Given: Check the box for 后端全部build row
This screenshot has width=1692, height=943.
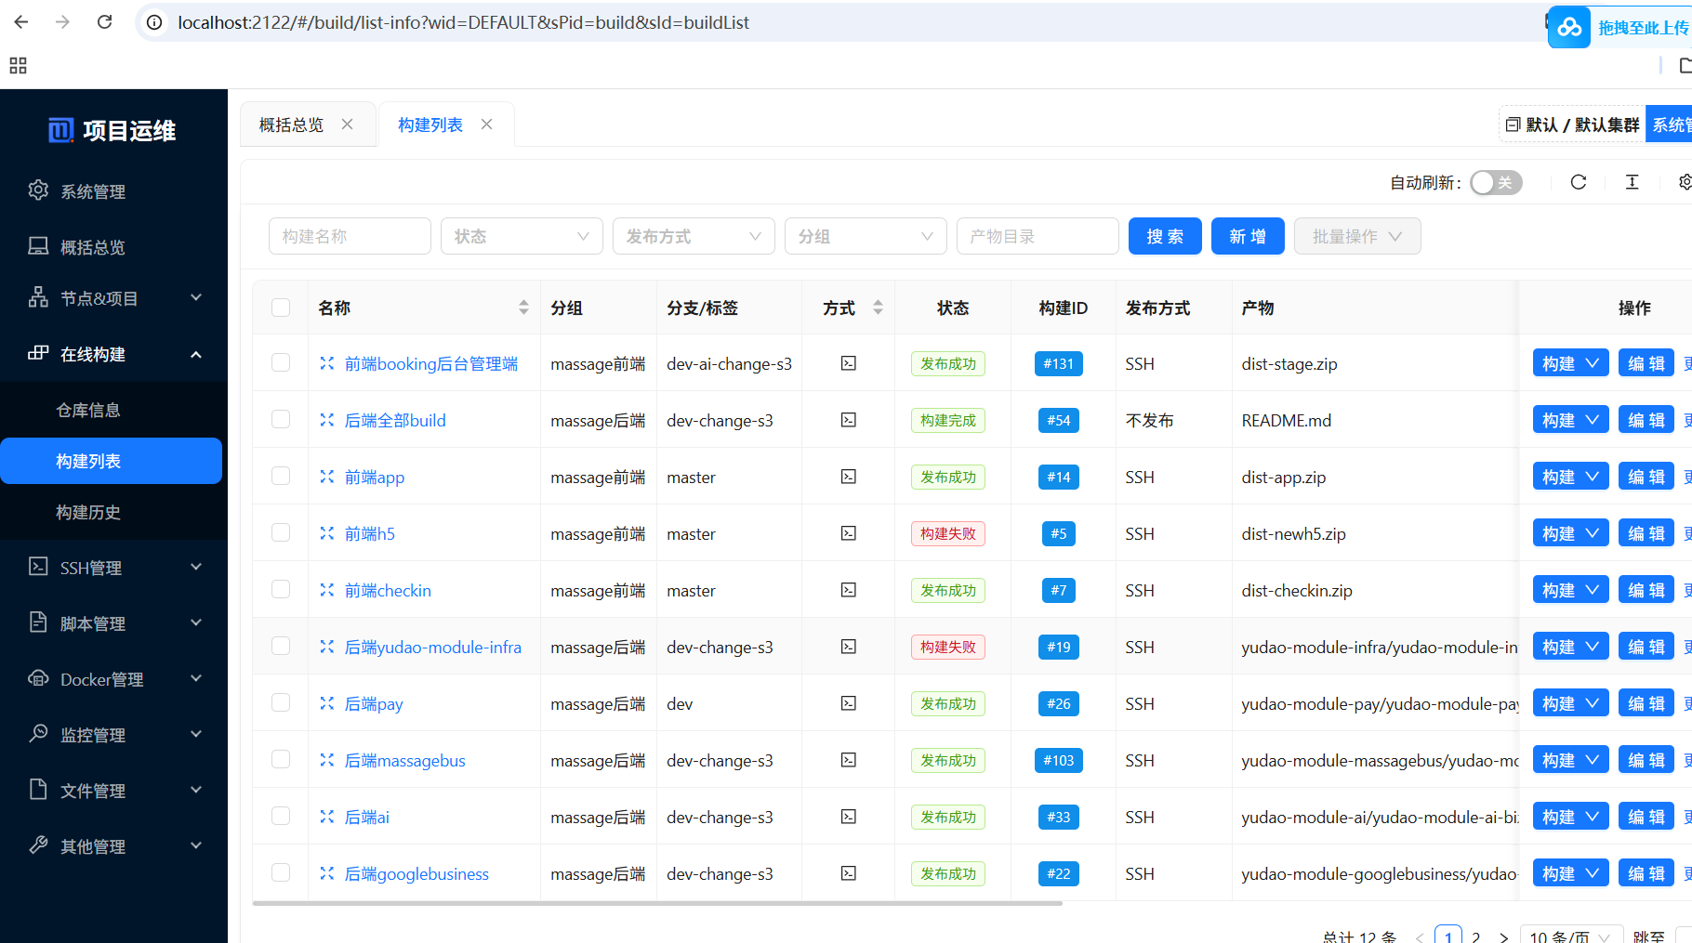Looking at the screenshot, I should click(x=281, y=419).
